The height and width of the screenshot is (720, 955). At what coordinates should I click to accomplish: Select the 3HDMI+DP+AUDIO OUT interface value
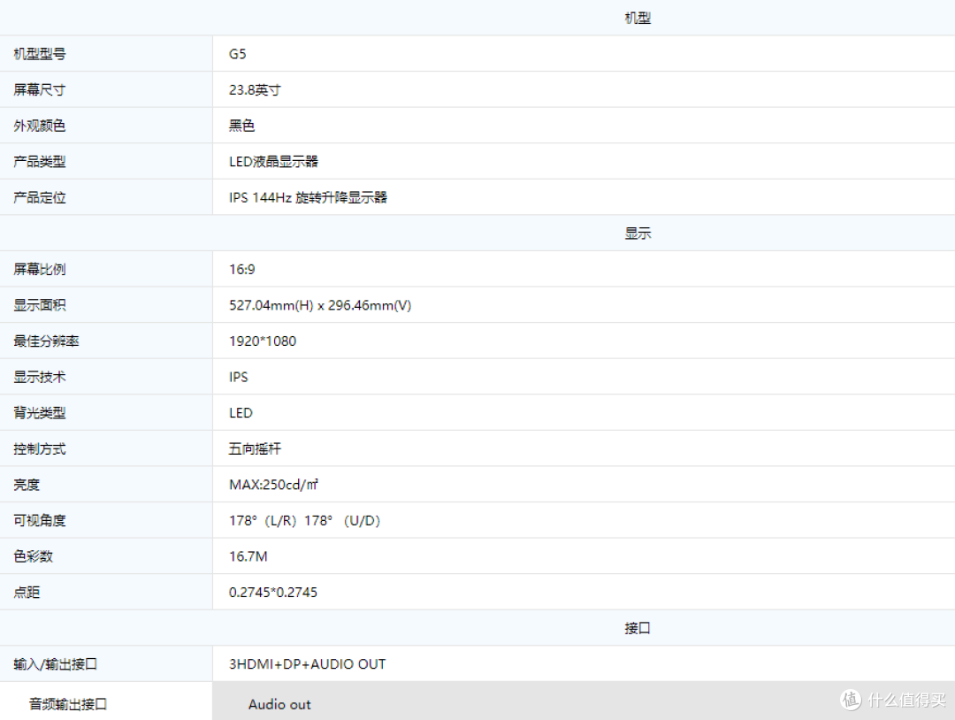[307, 664]
